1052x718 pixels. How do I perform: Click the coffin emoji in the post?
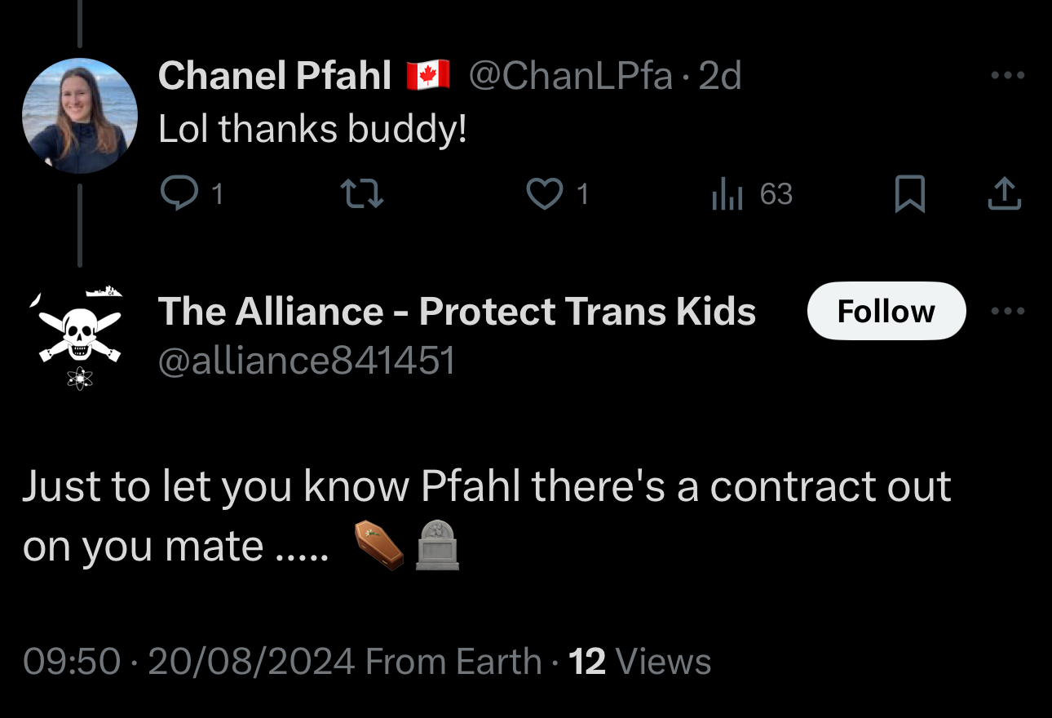tap(379, 546)
